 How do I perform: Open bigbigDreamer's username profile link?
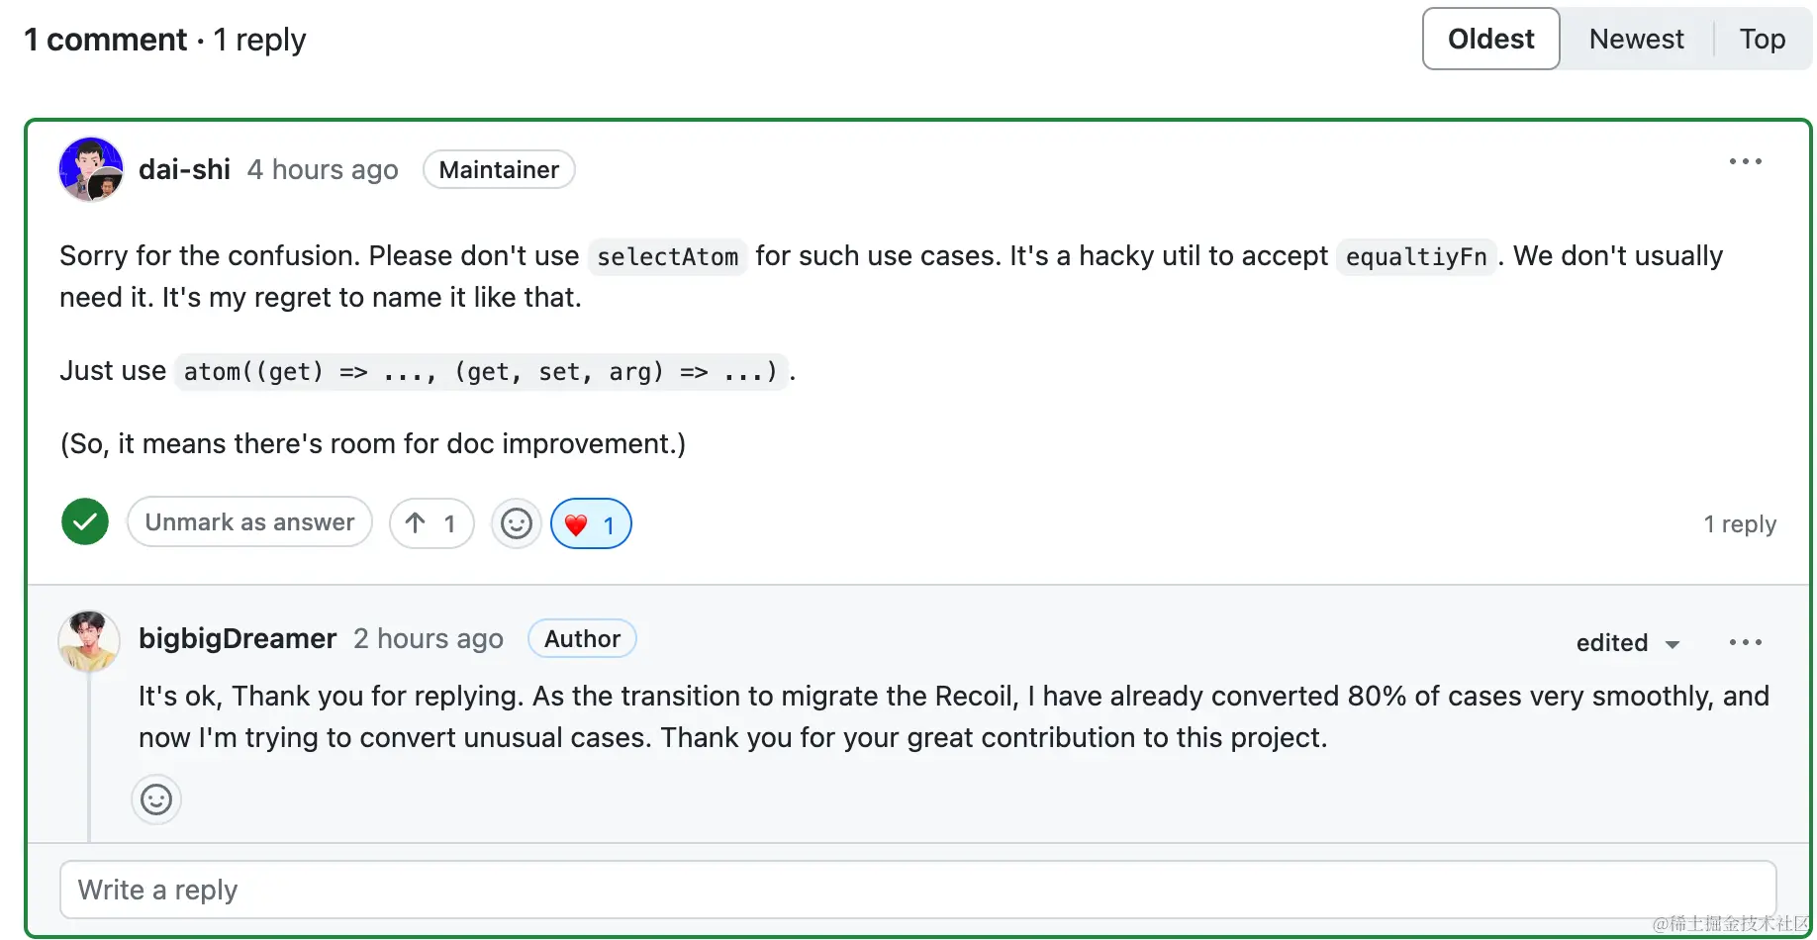pyautogui.click(x=238, y=638)
